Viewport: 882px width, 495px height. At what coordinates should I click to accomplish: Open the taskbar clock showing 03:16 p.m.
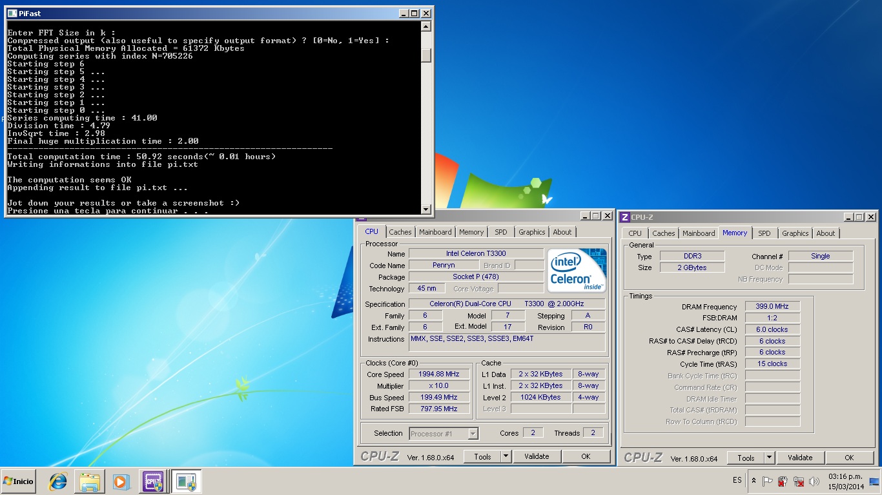pyautogui.click(x=845, y=481)
